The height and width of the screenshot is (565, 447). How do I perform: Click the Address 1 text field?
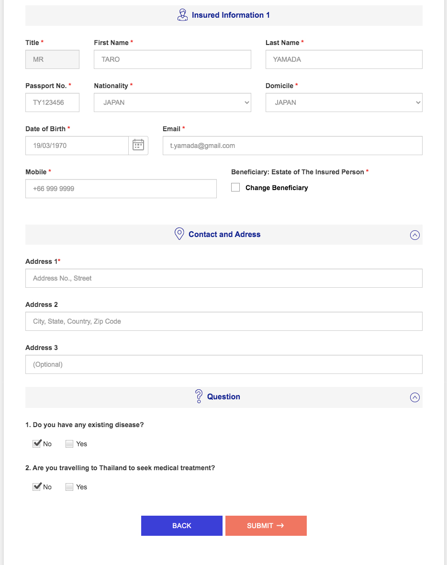coord(223,278)
